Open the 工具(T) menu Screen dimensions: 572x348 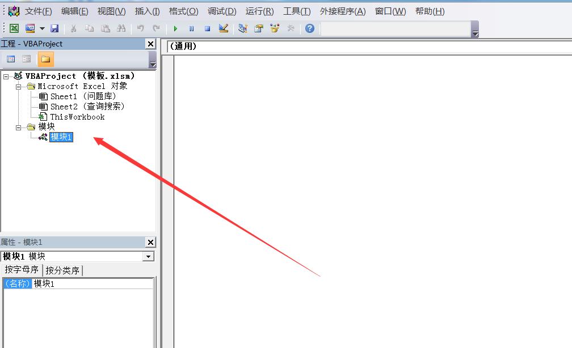[297, 11]
